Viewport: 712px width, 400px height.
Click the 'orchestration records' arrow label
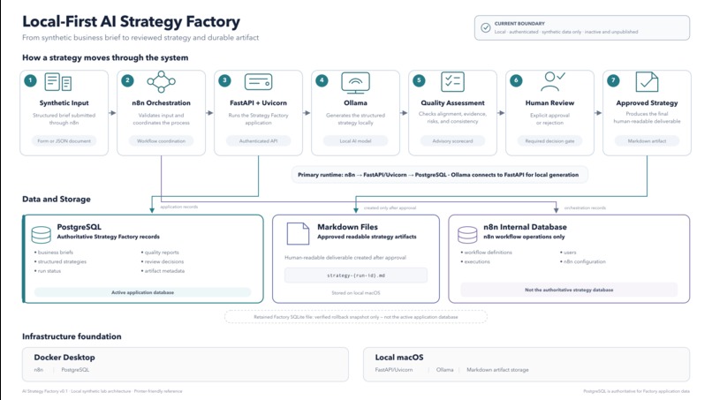tap(585, 208)
